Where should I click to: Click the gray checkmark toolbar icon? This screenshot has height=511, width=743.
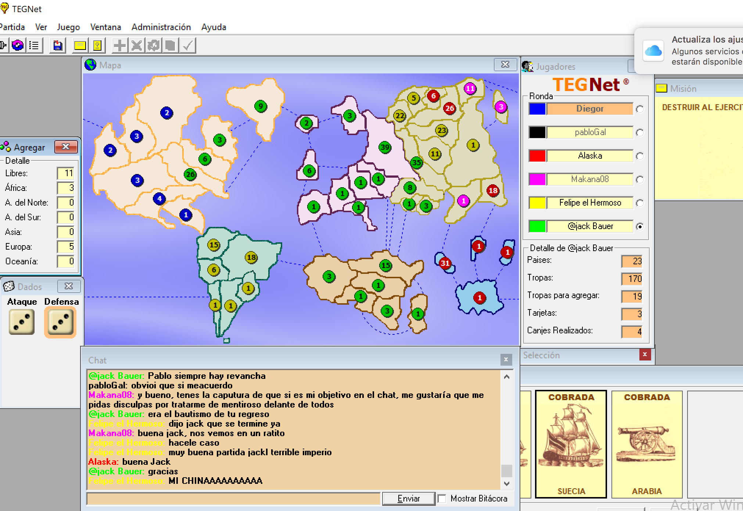pos(188,46)
